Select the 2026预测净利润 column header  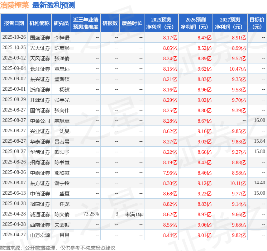(x=196, y=23)
